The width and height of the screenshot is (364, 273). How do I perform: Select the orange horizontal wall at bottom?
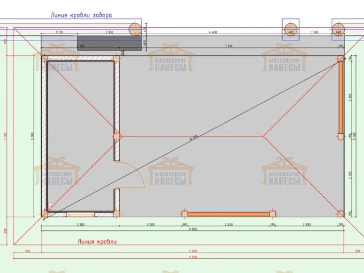[228, 214]
